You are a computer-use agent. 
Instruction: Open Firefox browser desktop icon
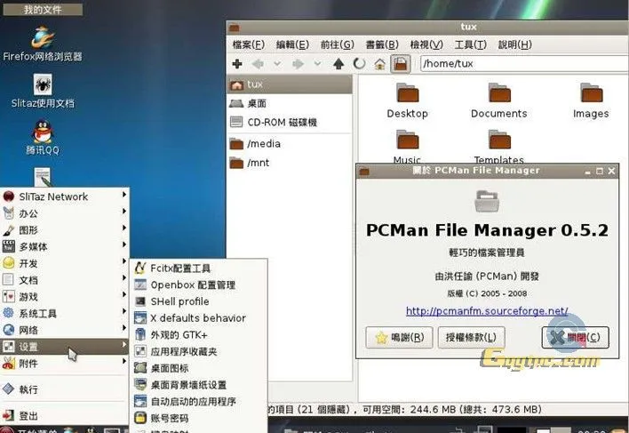pyautogui.click(x=43, y=38)
